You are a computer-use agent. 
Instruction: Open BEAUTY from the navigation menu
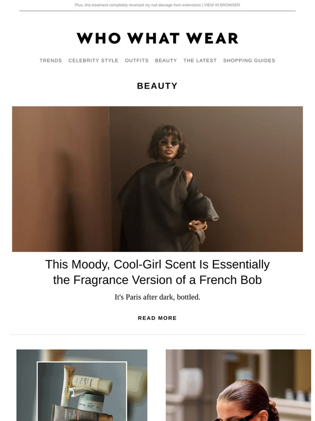[166, 60]
